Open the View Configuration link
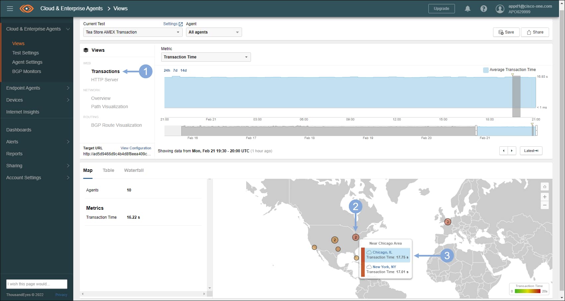565x301 pixels. (136, 148)
